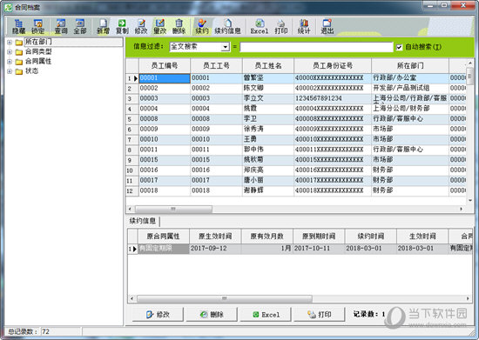
Task: Click the employee grid scroll-down arrow
Action: 469,200
